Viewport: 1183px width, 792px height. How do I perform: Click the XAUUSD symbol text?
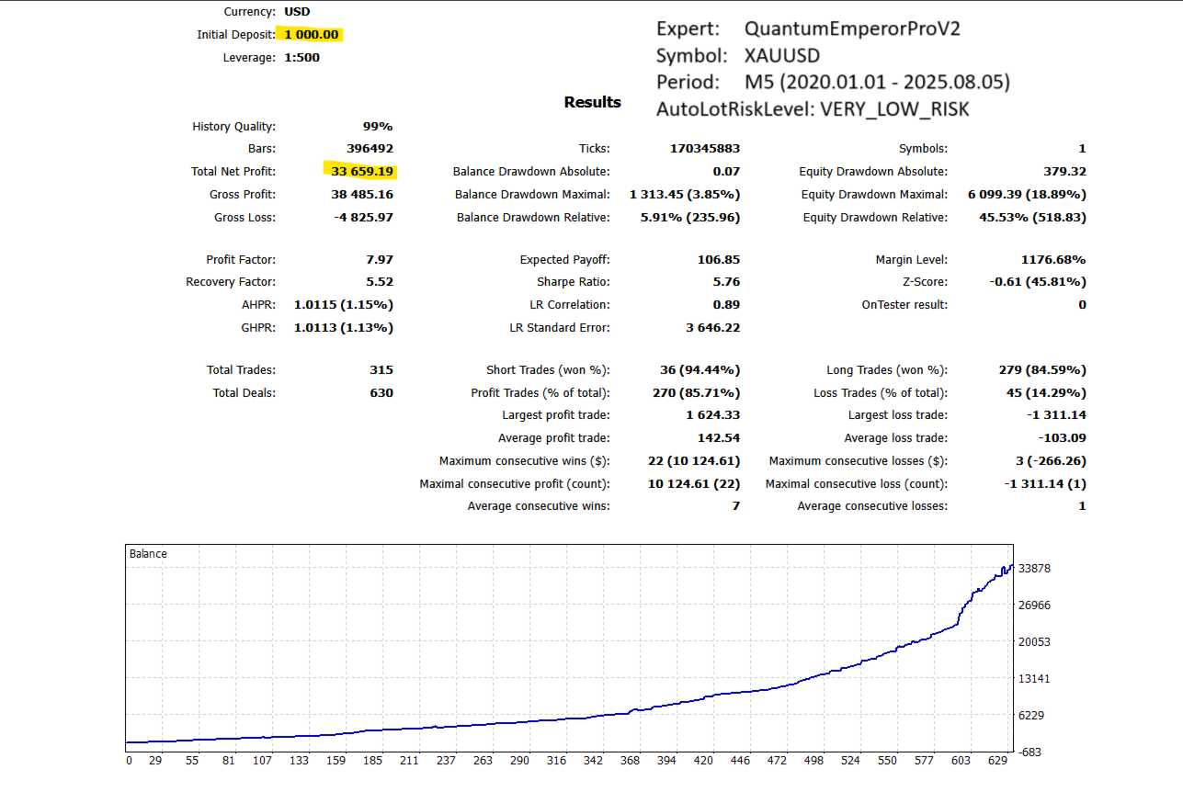781,56
